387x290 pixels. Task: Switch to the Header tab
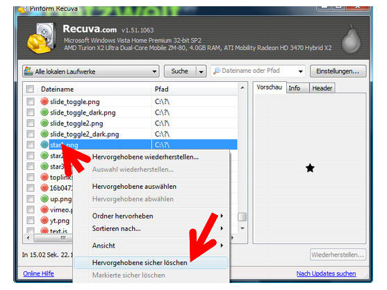coord(322,88)
